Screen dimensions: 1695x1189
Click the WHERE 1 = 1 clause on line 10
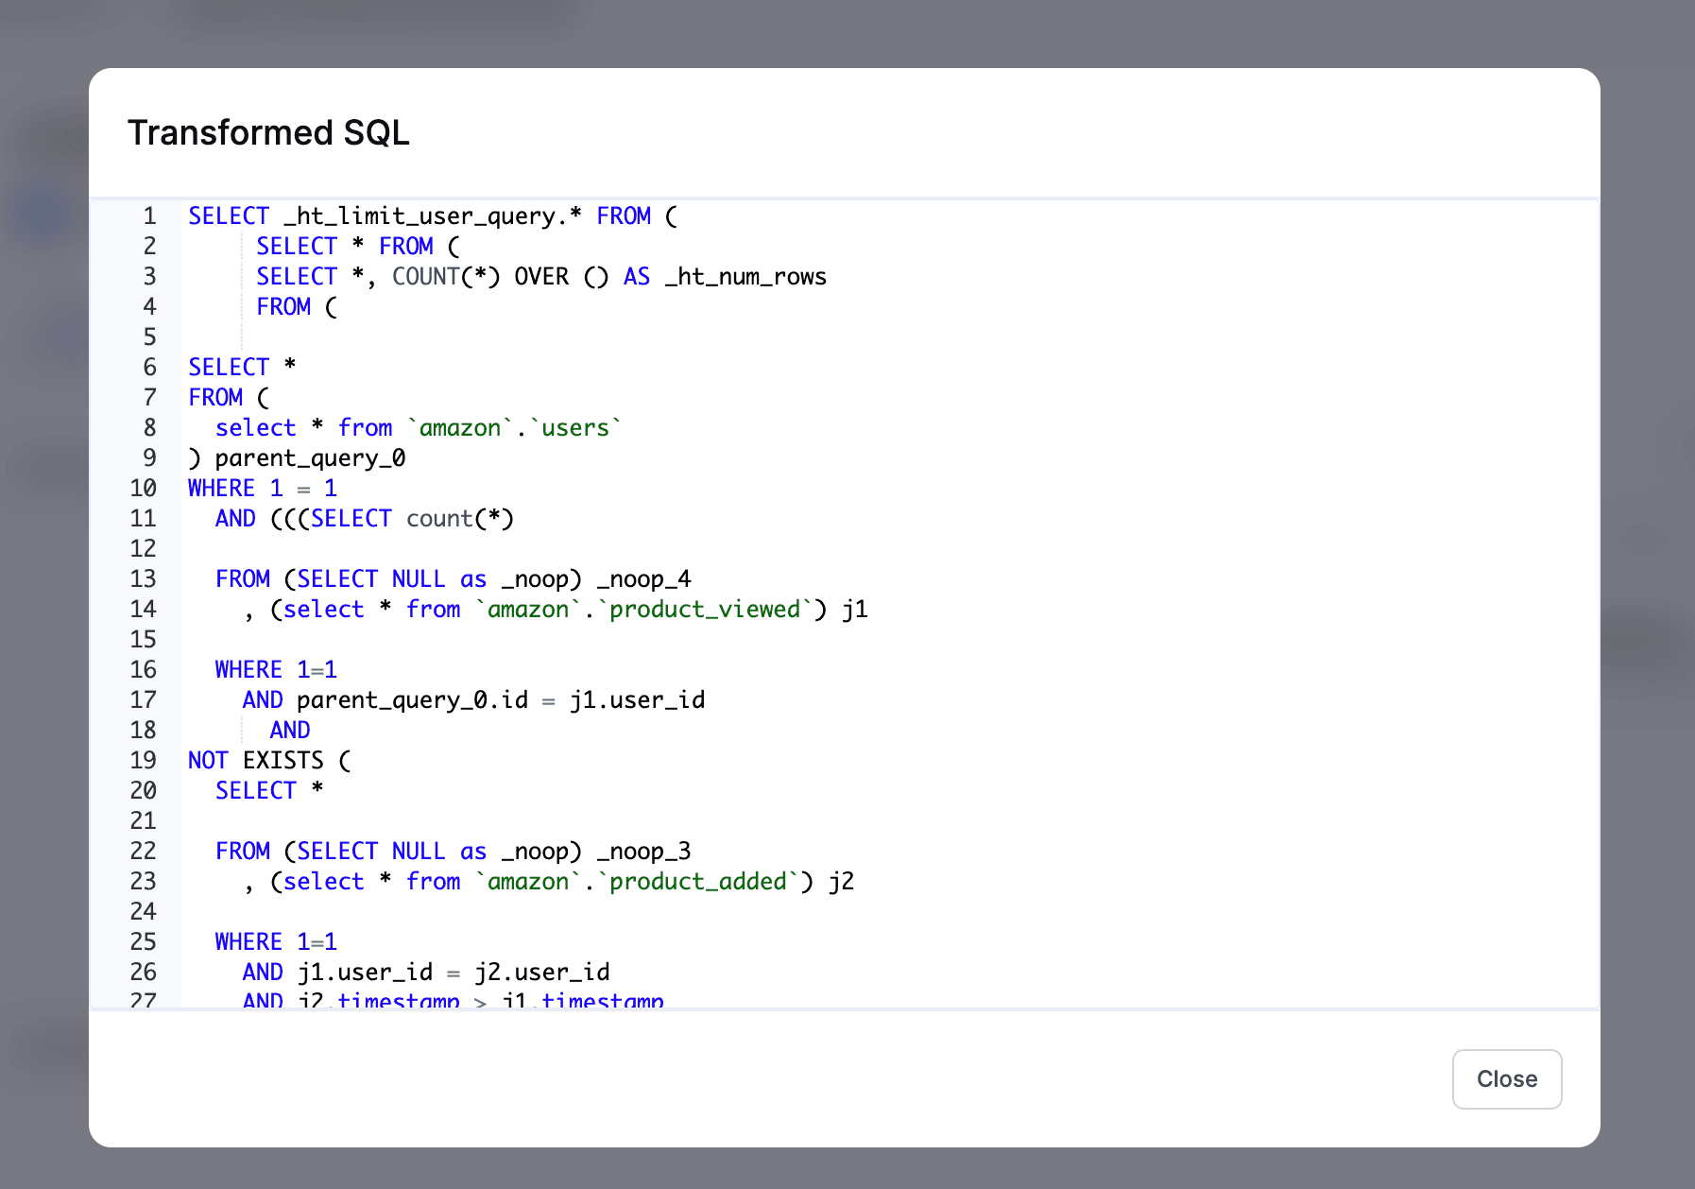(x=261, y=488)
